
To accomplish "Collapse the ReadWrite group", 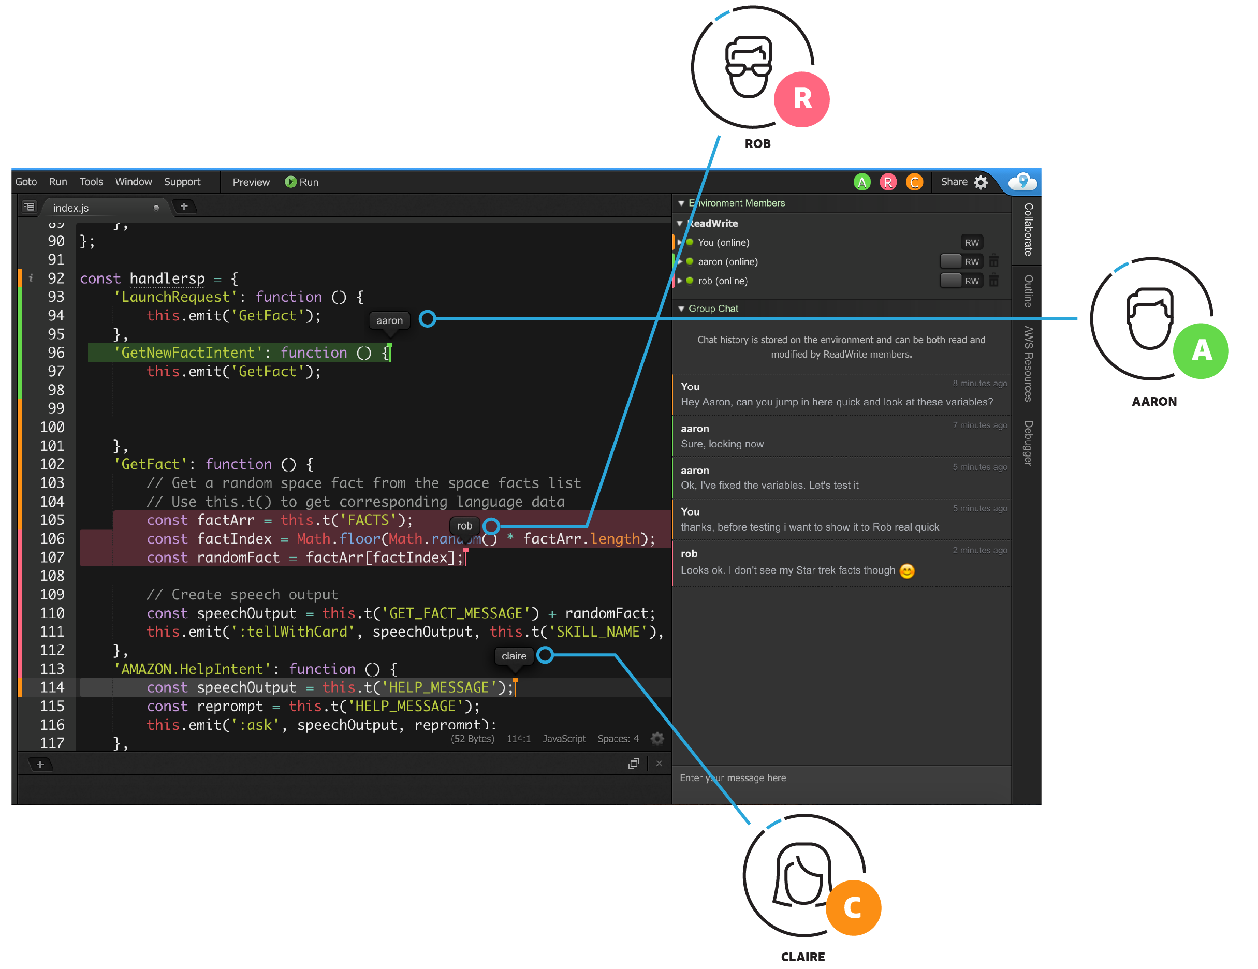I will point(680,224).
